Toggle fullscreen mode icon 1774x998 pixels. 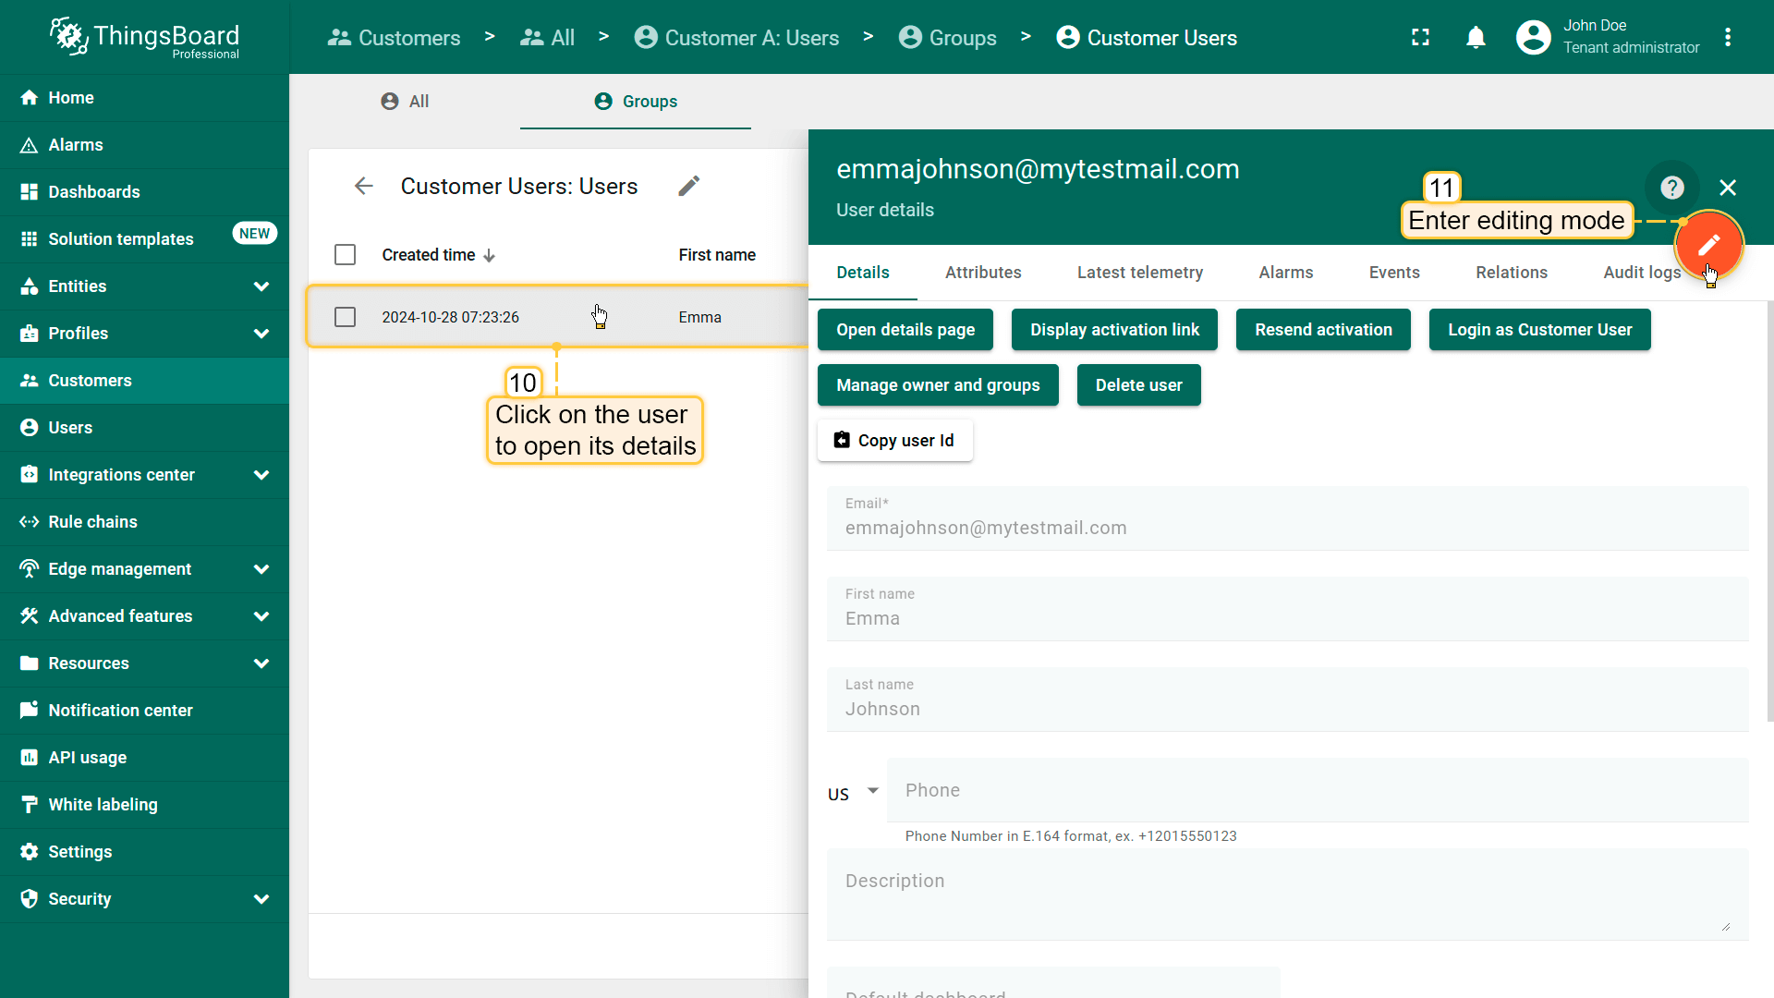pos(1420,38)
